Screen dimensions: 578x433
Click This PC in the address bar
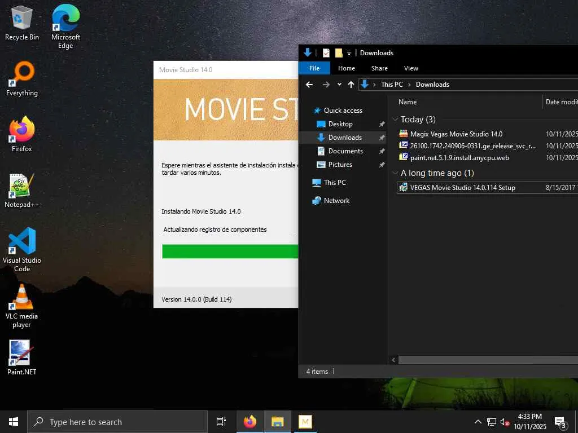pyautogui.click(x=392, y=85)
